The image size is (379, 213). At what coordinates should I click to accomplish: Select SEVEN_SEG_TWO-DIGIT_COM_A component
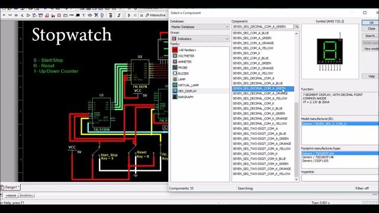click(255, 129)
